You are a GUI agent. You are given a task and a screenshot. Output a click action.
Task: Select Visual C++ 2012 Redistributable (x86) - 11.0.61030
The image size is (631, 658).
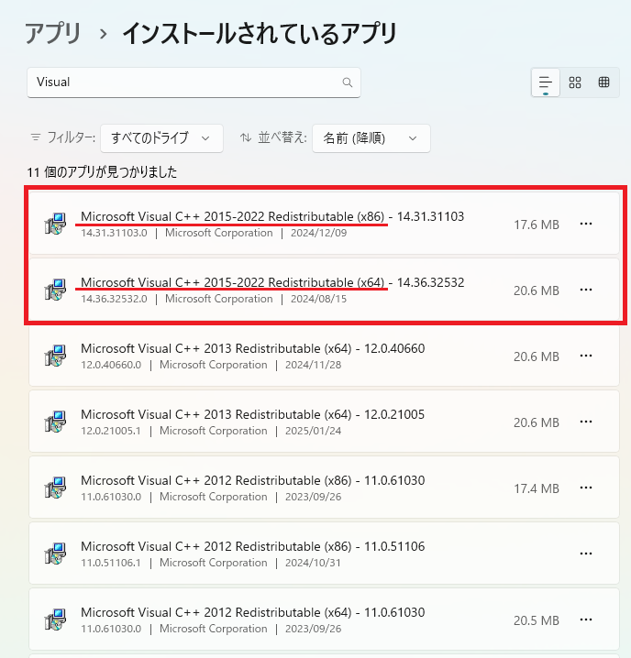[x=252, y=480]
